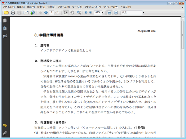Viewport: 186px width, 139px height.
Task: Click the zoom out minus button
Action: (x=86, y=13)
